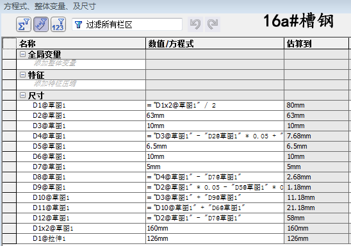
Task: Edit the D8@草图1 equation cell
Action: [x=215, y=177]
